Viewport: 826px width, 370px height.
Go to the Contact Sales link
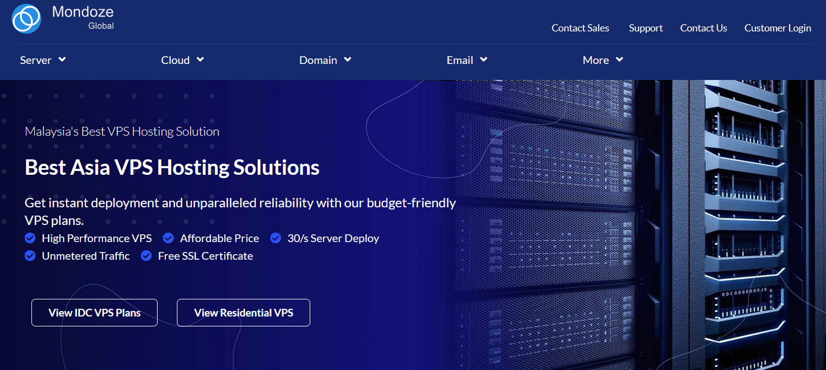coord(580,28)
